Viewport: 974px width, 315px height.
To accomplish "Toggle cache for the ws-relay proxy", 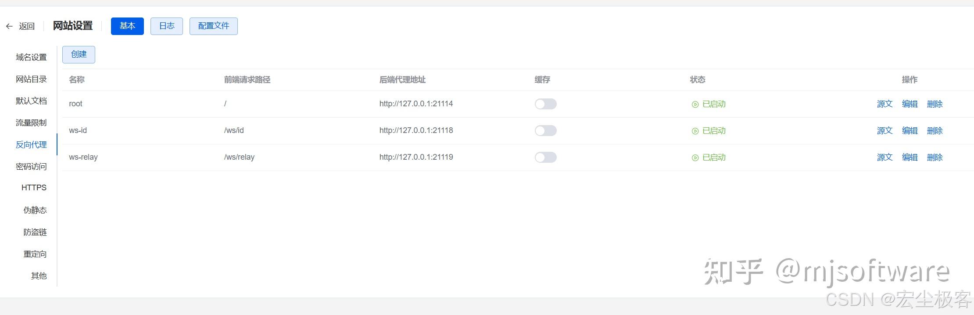I will click(545, 157).
